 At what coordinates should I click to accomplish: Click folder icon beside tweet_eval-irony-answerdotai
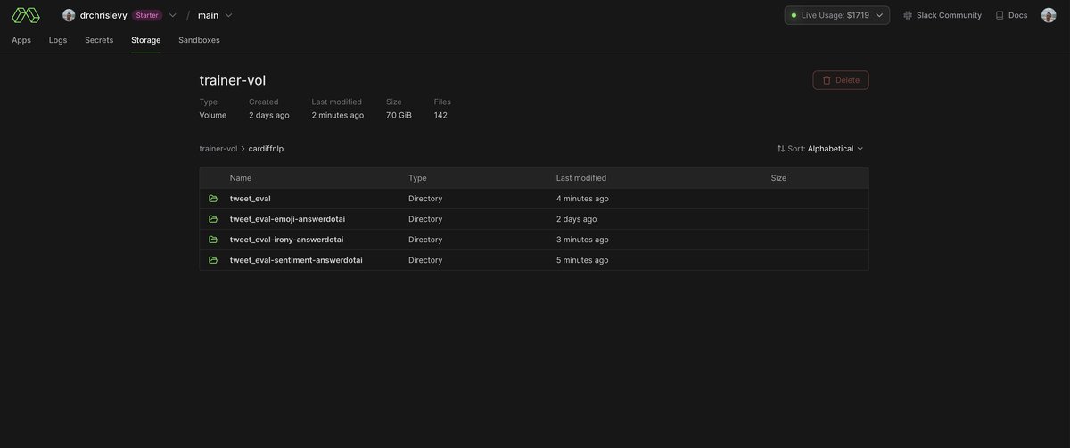pos(213,240)
